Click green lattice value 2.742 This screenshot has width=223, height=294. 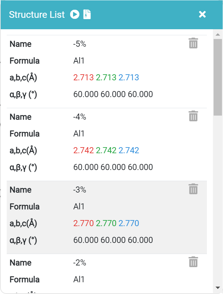[106, 151]
